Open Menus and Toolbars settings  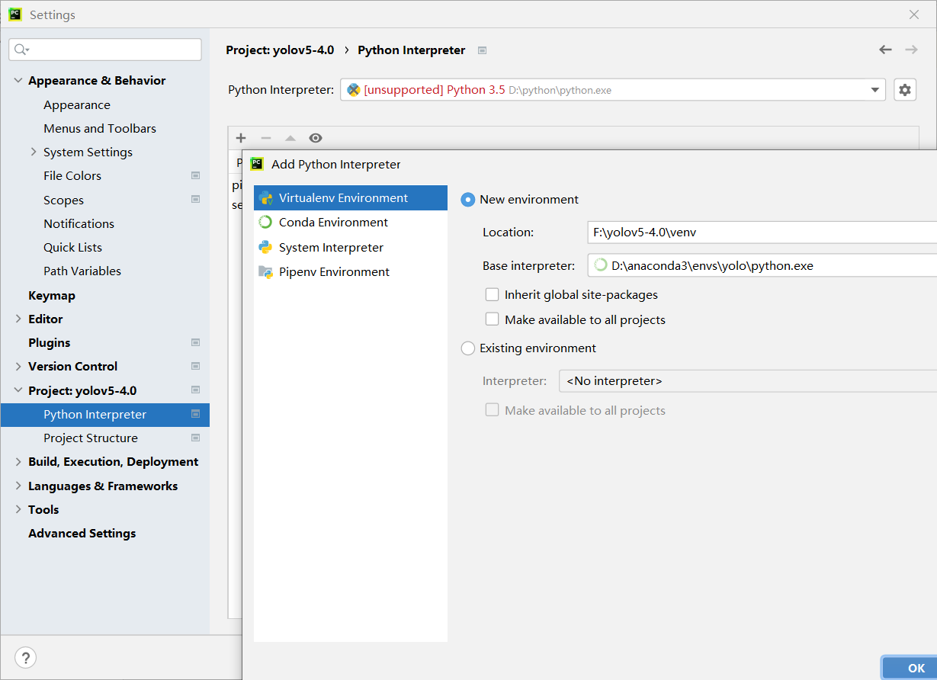[100, 128]
